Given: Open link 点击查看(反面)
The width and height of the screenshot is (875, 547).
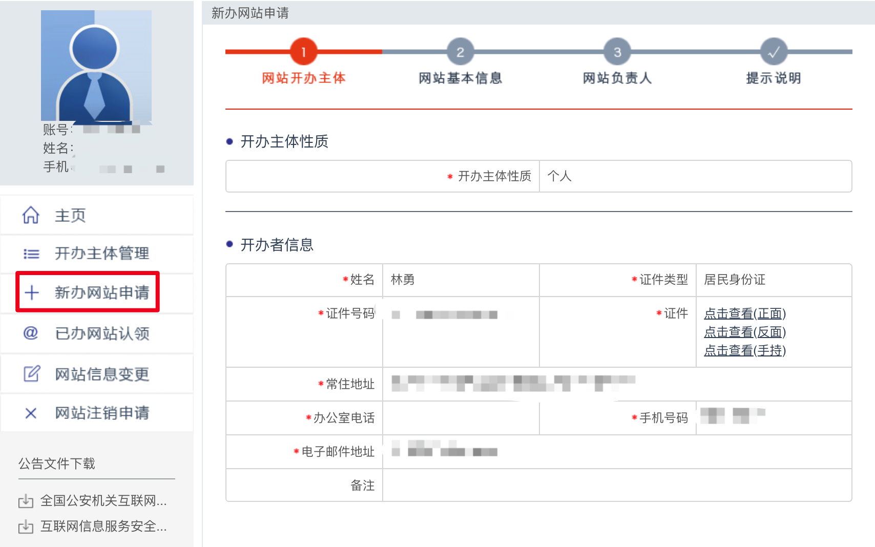Looking at the screenshot, I should pos(744,332).
